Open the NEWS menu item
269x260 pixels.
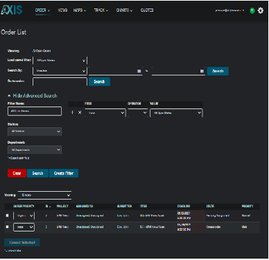[x=62, y=10]
